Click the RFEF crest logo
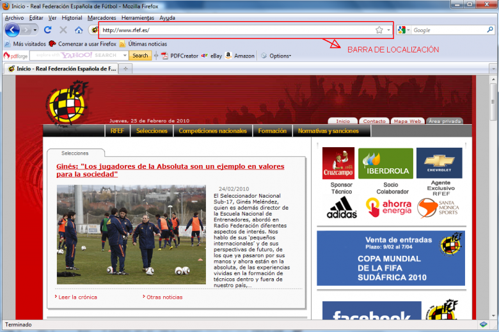The height and width of the screenshot is (332, 499). pos(67,104)
